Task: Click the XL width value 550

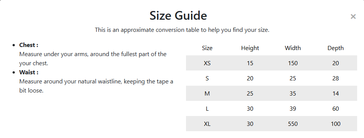Action: click(x=293, y=124)
